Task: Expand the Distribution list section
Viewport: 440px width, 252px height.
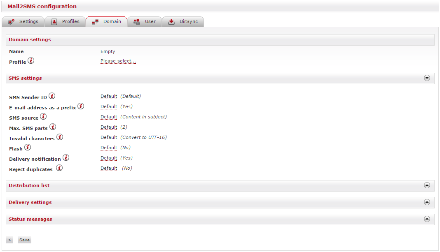Action: 427,185
